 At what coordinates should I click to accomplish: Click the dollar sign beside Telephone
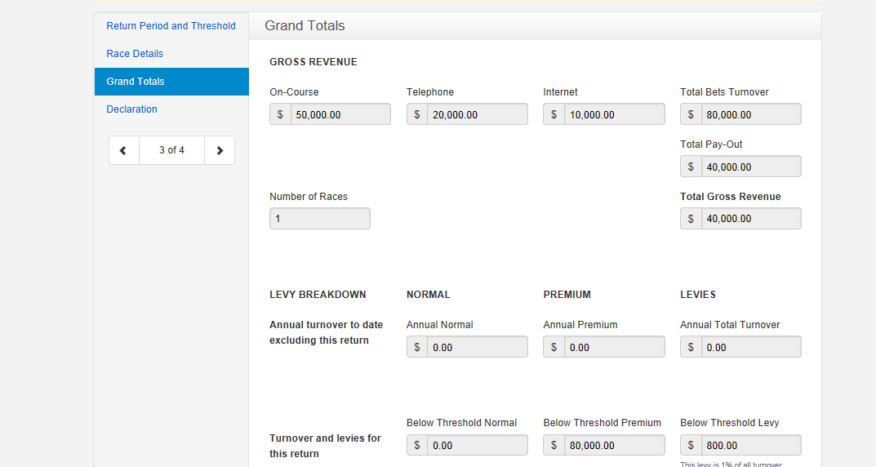417,114
